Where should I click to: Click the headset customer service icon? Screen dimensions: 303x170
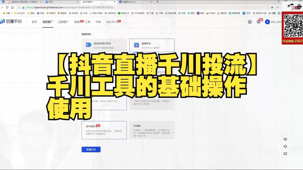pos(285,147)
